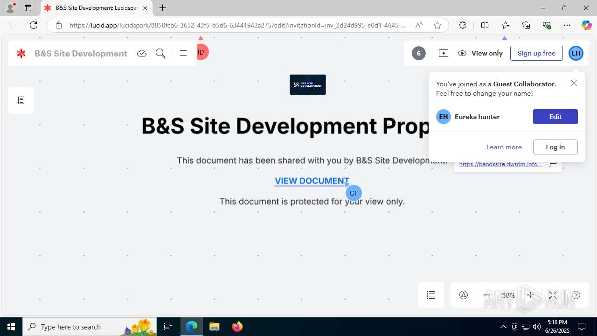Open the EH user avatar menu
This screenshot has height=336, width=597.
[576, 53]
